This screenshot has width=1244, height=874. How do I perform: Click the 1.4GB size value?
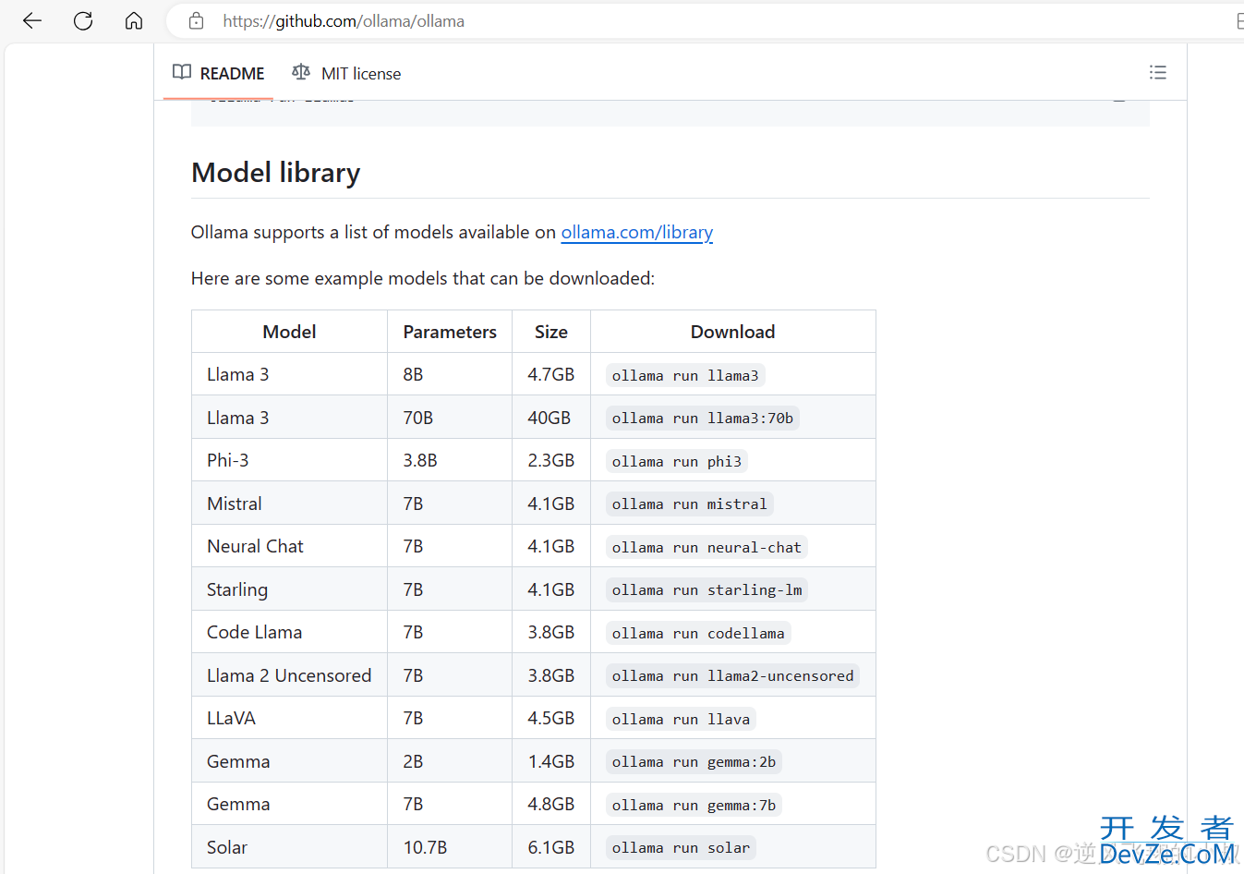click(551, 761)
